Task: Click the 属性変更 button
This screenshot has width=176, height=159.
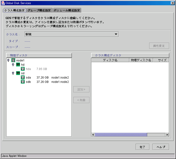Action: [x=159, y=46]
